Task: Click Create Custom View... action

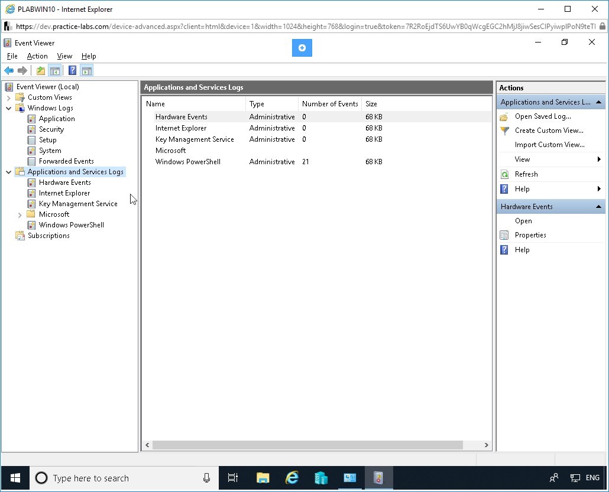Action: pos(549,131)
